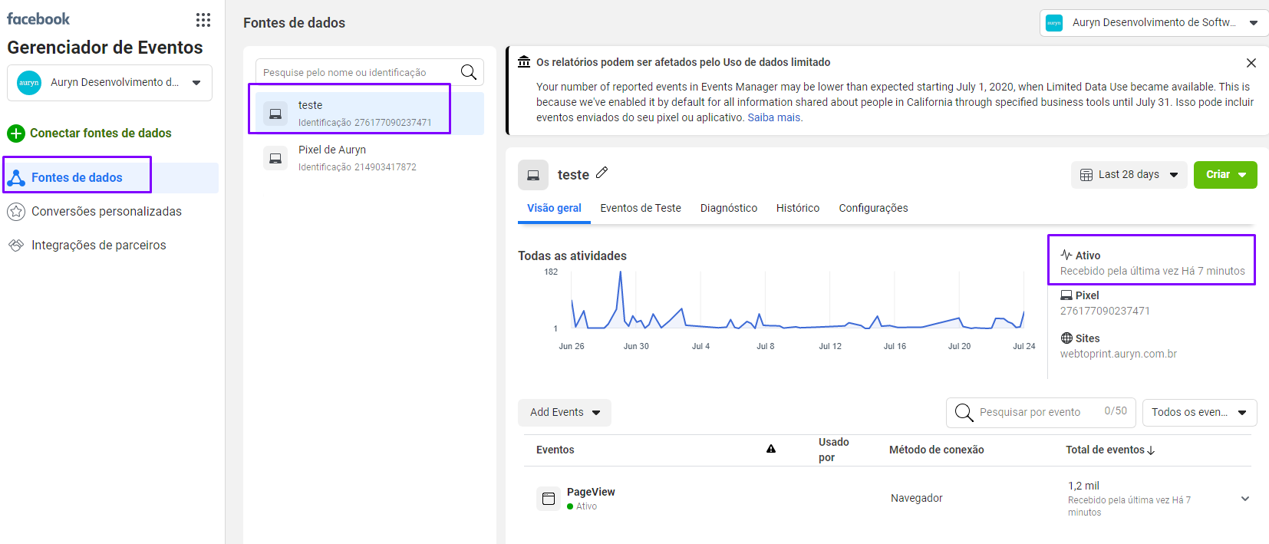1269x544 pixels.
Task: Click the pencil icon to rename teste
Action: pos(602,173)
